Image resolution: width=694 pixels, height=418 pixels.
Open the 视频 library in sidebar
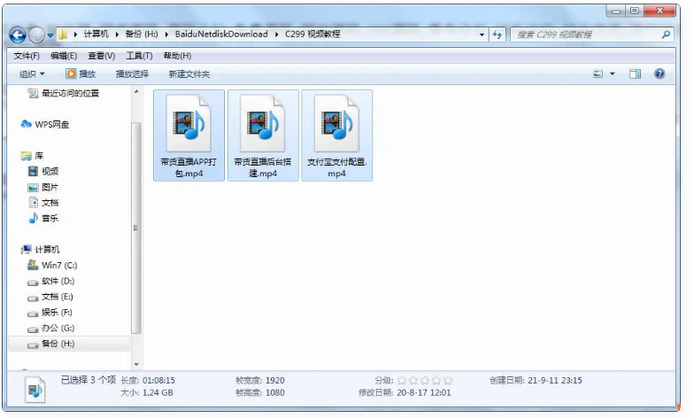[50, 171]
